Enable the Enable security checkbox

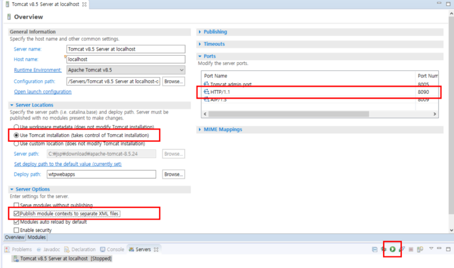[x=16, y=230]
